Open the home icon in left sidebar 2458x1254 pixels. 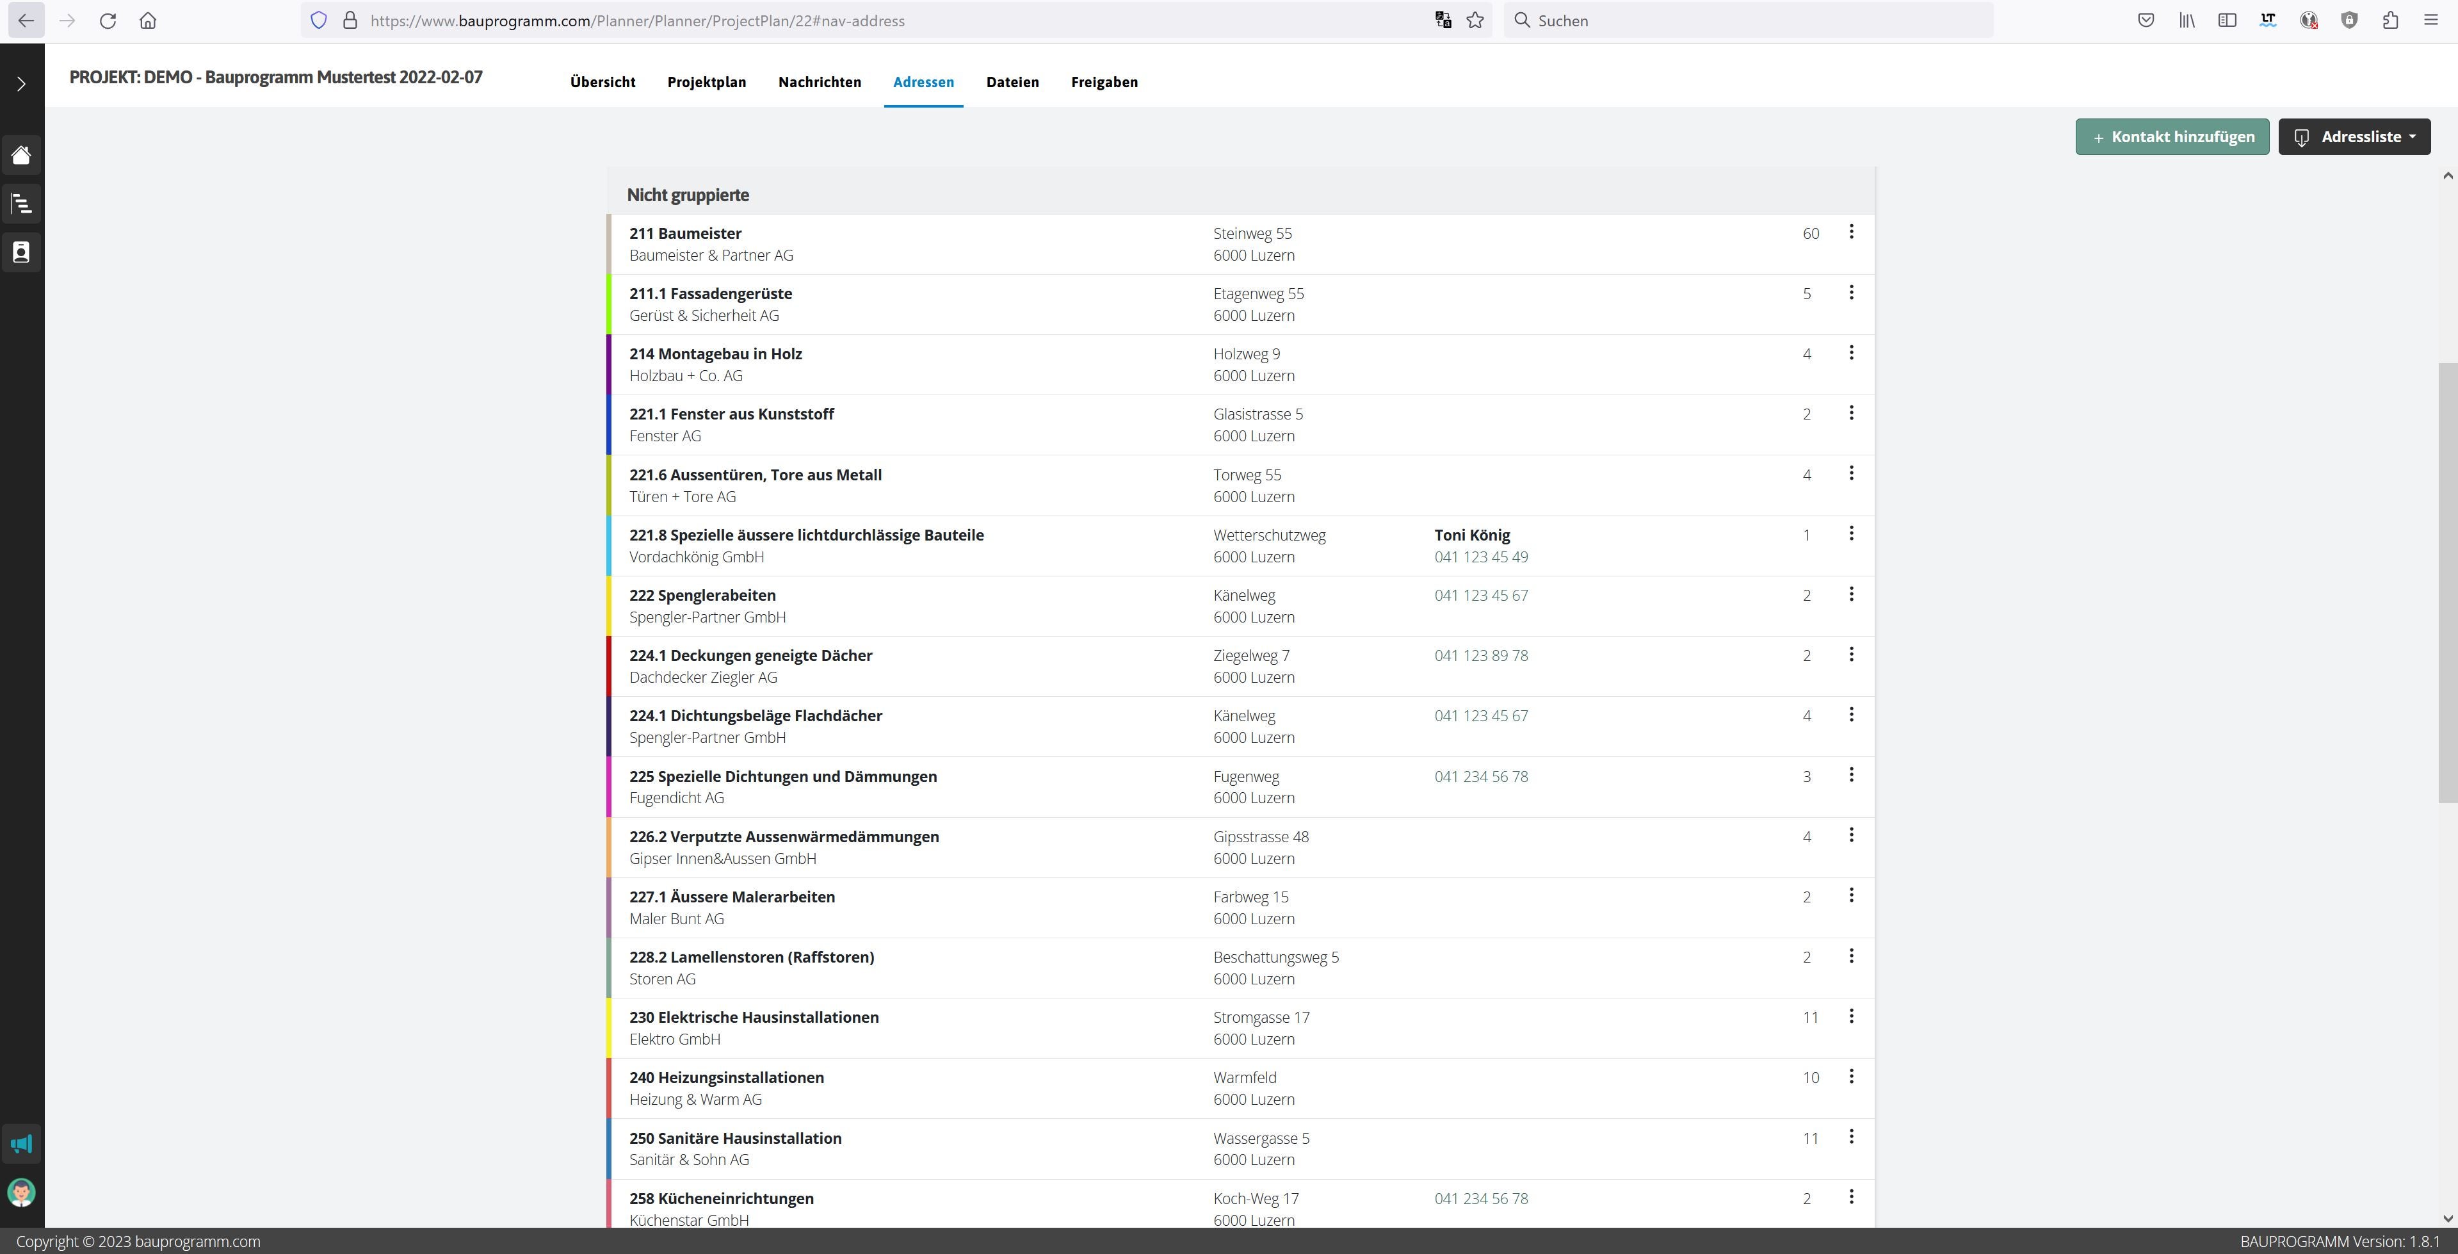(x=21, y=154)
